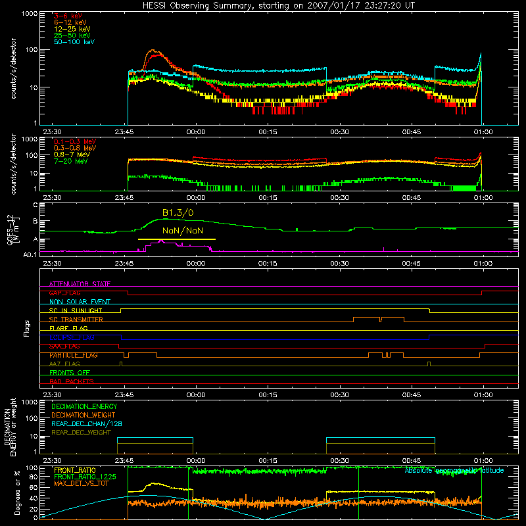Click the A0.1 label on GOES axis

30,255
